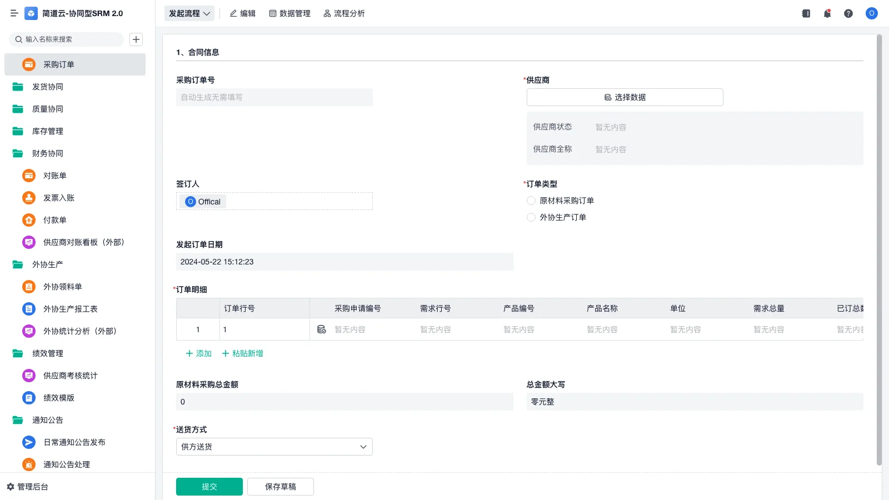Screen dimensions: 889x500
Task: Click the 粘贴新增 link
Action: coord(243,353)
